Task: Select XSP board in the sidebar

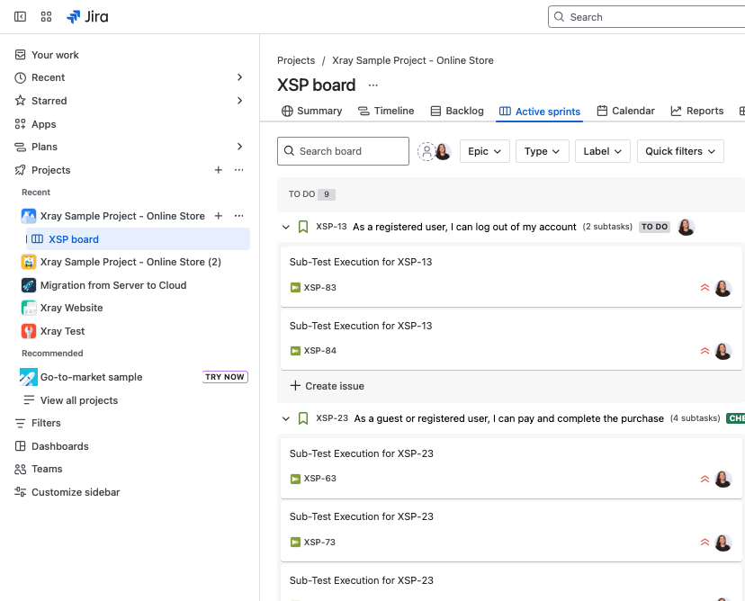Action: (138, 239)
